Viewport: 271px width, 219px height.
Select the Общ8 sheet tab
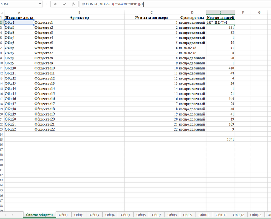pyautogui.click(x=172, y=215)
